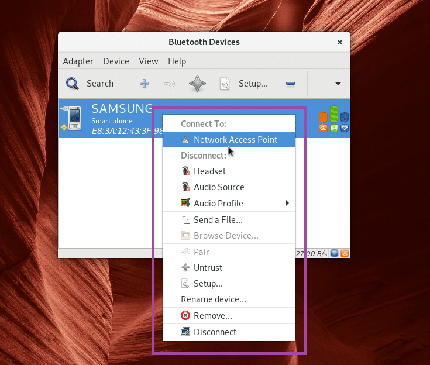Click the SAMSUNG smart phone device icon
This screenshot has width=430, height=365.
[71, 118]
